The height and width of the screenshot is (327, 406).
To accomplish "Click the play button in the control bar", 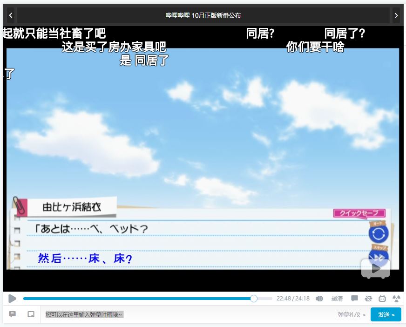I will click(x=12, y=299).
